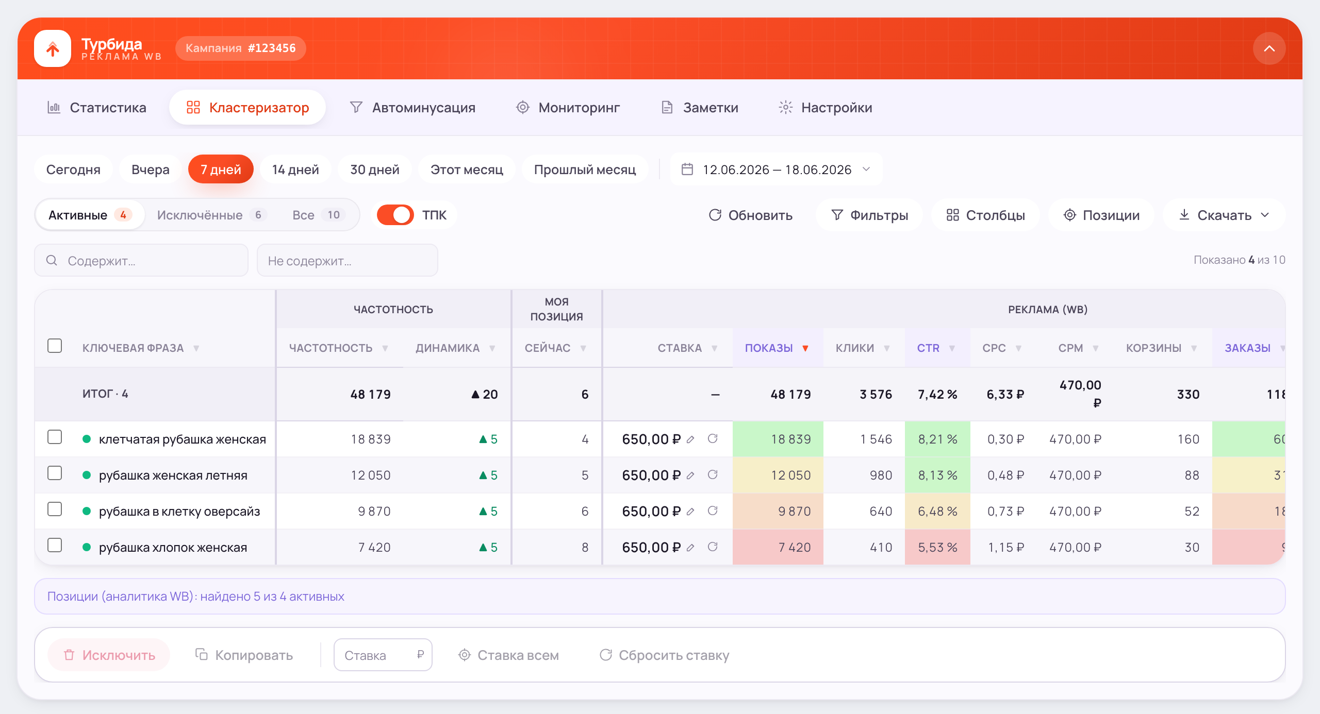Click pencil edit icon in рубашка хлопок женская row
The height and width of the screenshot is (714, 1320).
tap(690, 548)
